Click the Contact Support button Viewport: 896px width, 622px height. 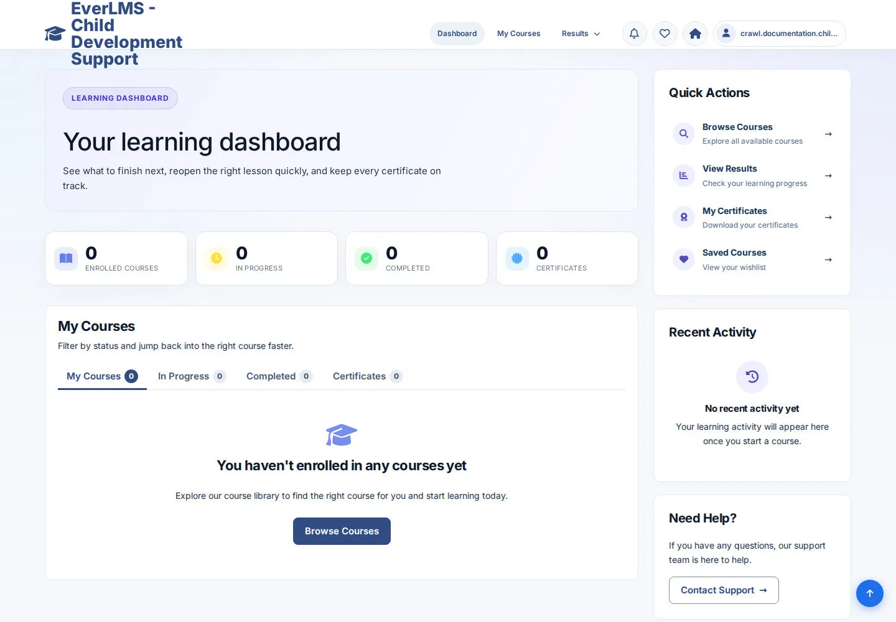point(724,590)
